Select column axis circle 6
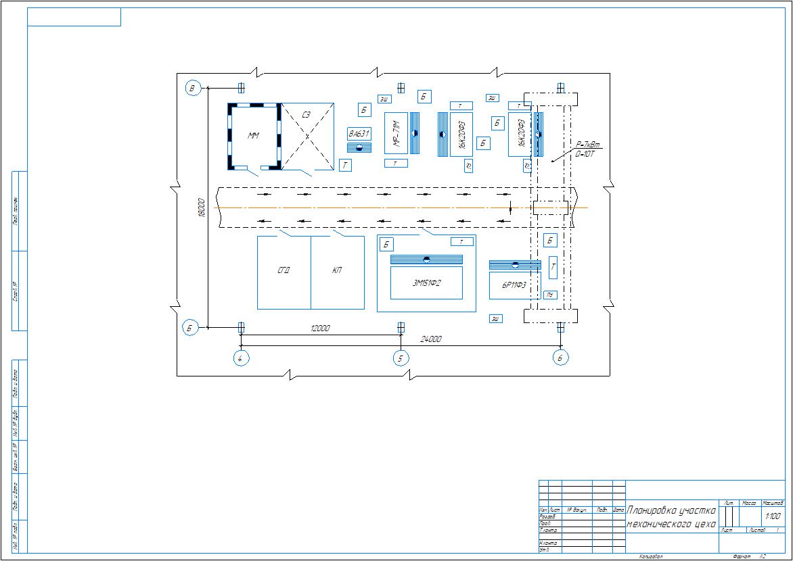 click(560, 358)
